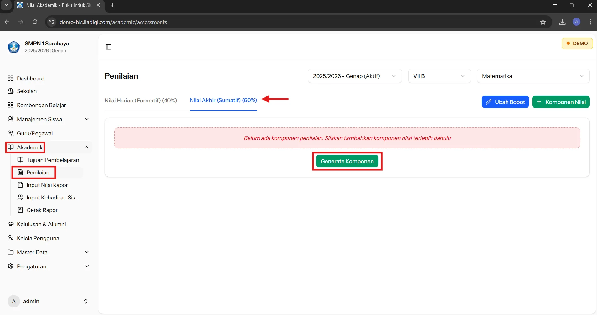597x315 pixels.
Task: Open the 2025/2026 - Genap (Aktif) semester dropdown
Action: coord(355,76)
